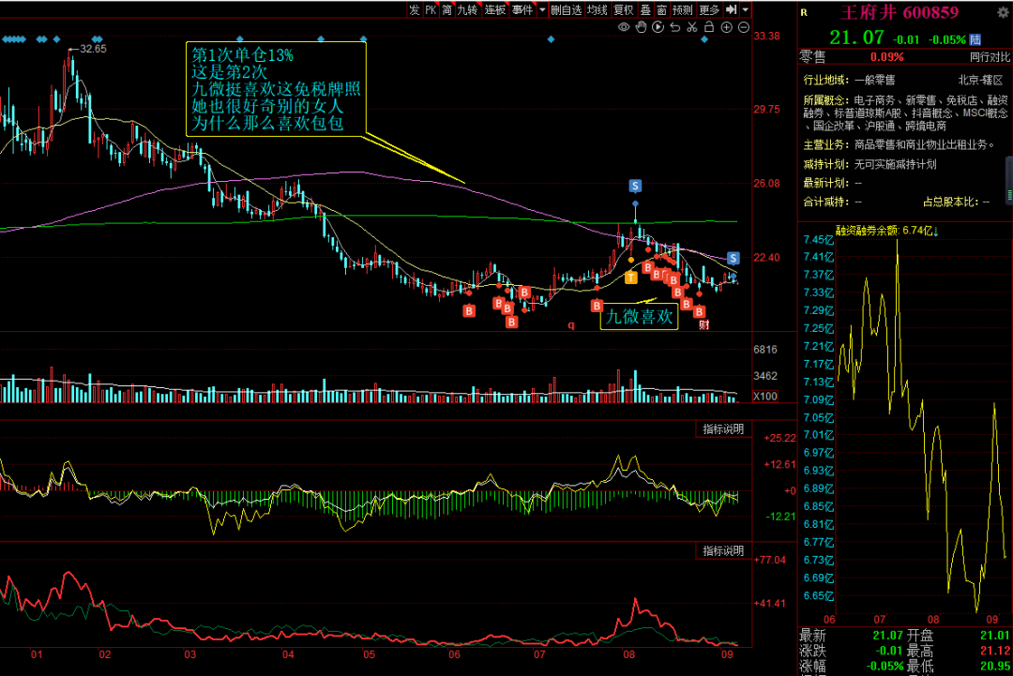Viewport: 1013px width, 676px height.
Task: Click the side panel scrollbar
Action: [x=1009, y=181]
